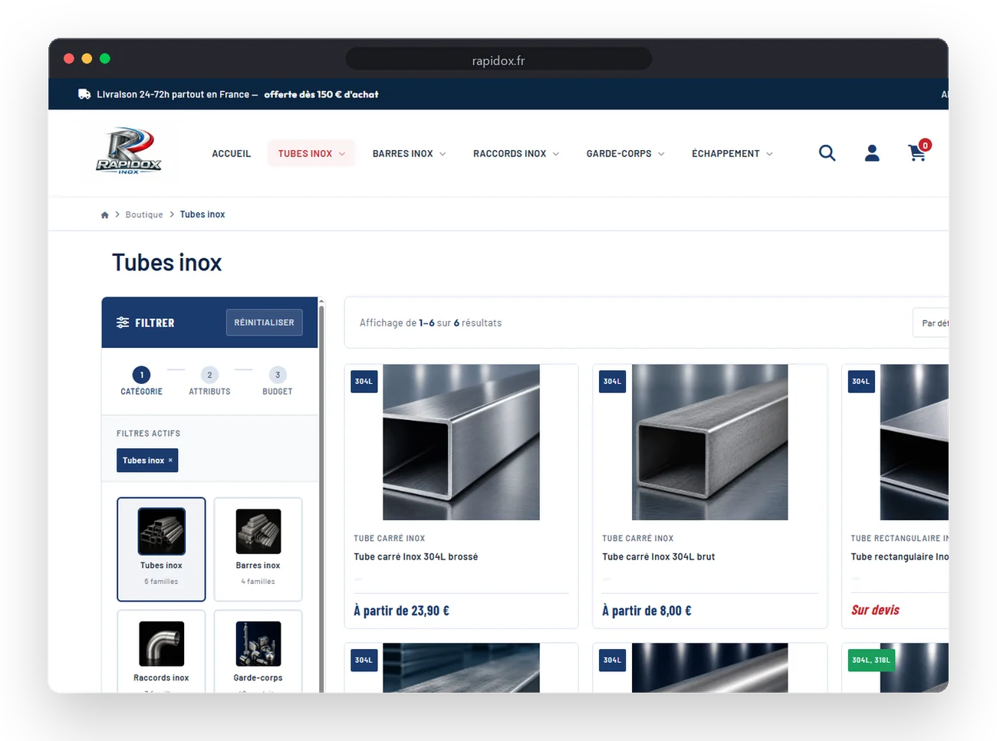Click the green 304L, 316L badge

871,660
